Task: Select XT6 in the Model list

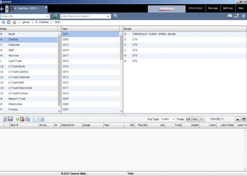Action: [x=185, y=61]
